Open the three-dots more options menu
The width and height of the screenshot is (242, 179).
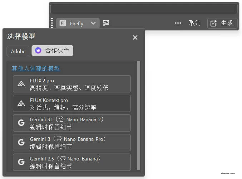click(178, 23)
